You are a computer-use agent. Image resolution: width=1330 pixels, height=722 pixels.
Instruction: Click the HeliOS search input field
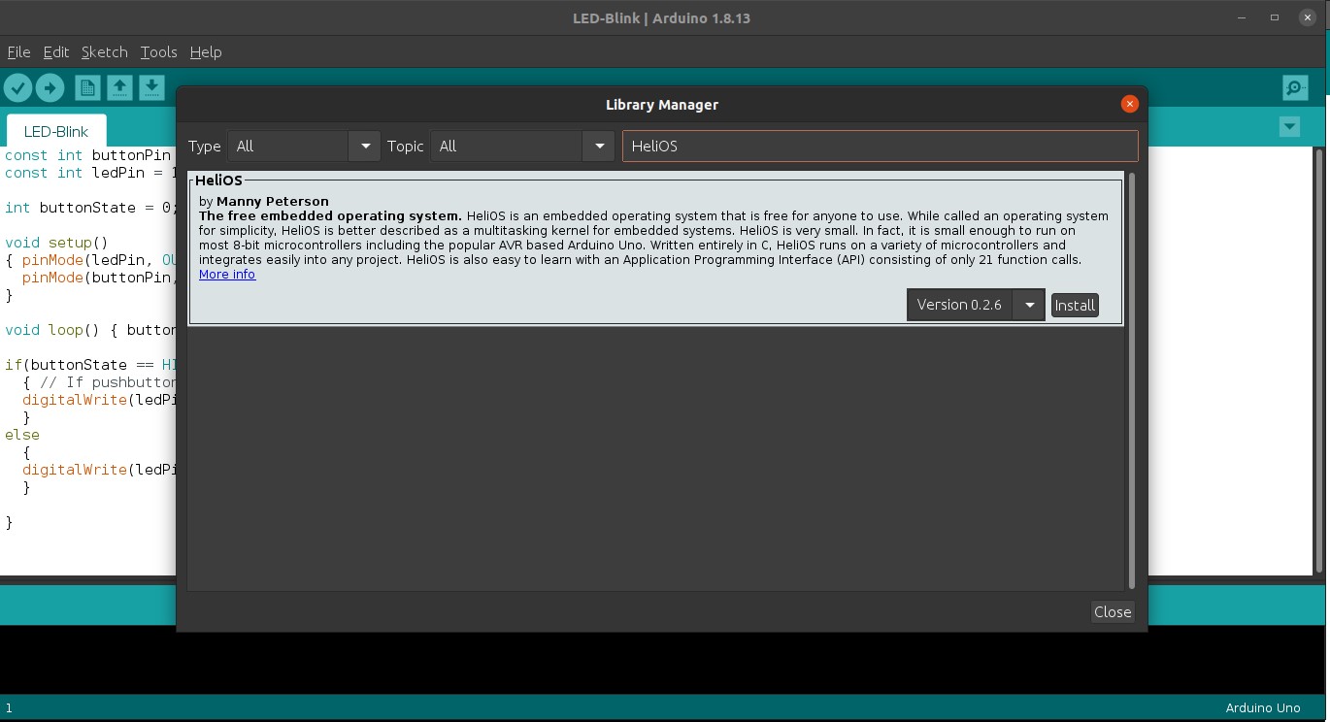coord(880,147)
